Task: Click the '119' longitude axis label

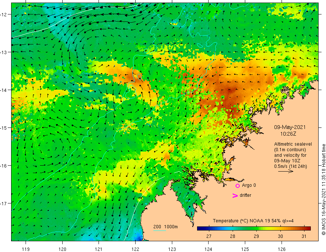Action: [26, 249]
